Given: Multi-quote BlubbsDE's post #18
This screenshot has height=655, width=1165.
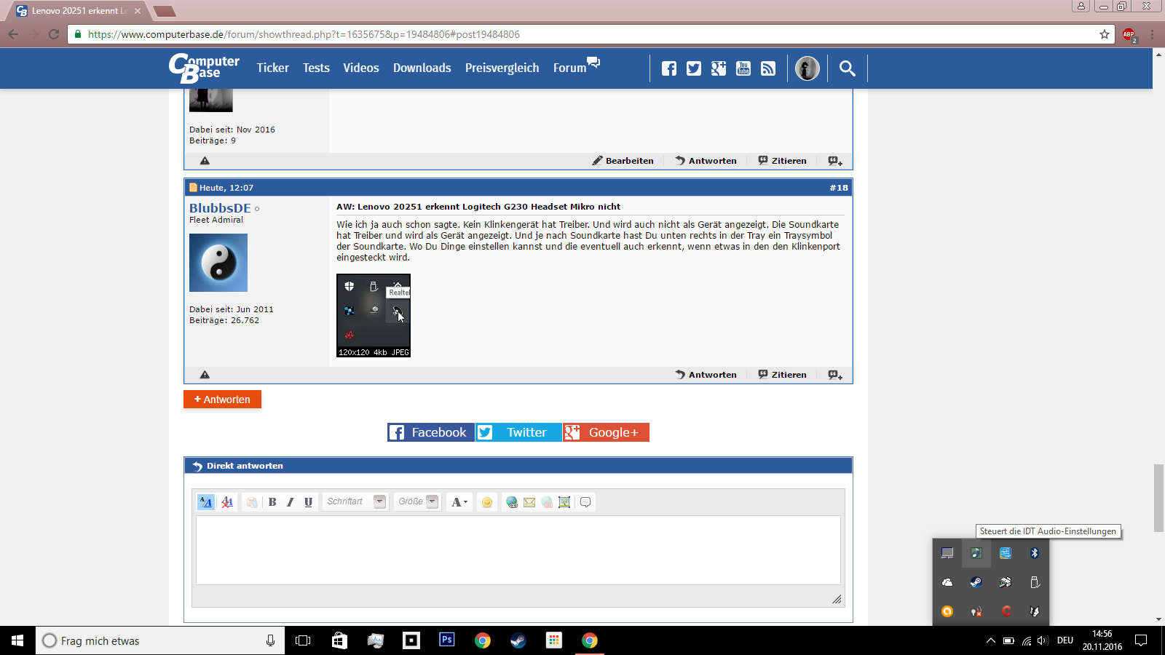Looking at the screenshot, I should point(835,375).
